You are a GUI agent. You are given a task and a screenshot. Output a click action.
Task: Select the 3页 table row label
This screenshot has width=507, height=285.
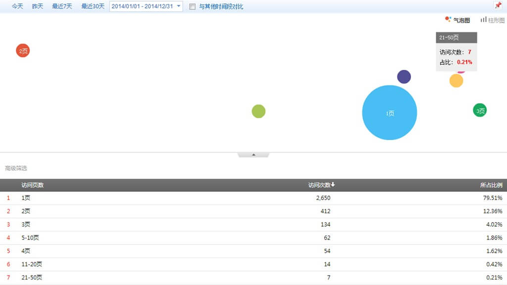[26, 224]
